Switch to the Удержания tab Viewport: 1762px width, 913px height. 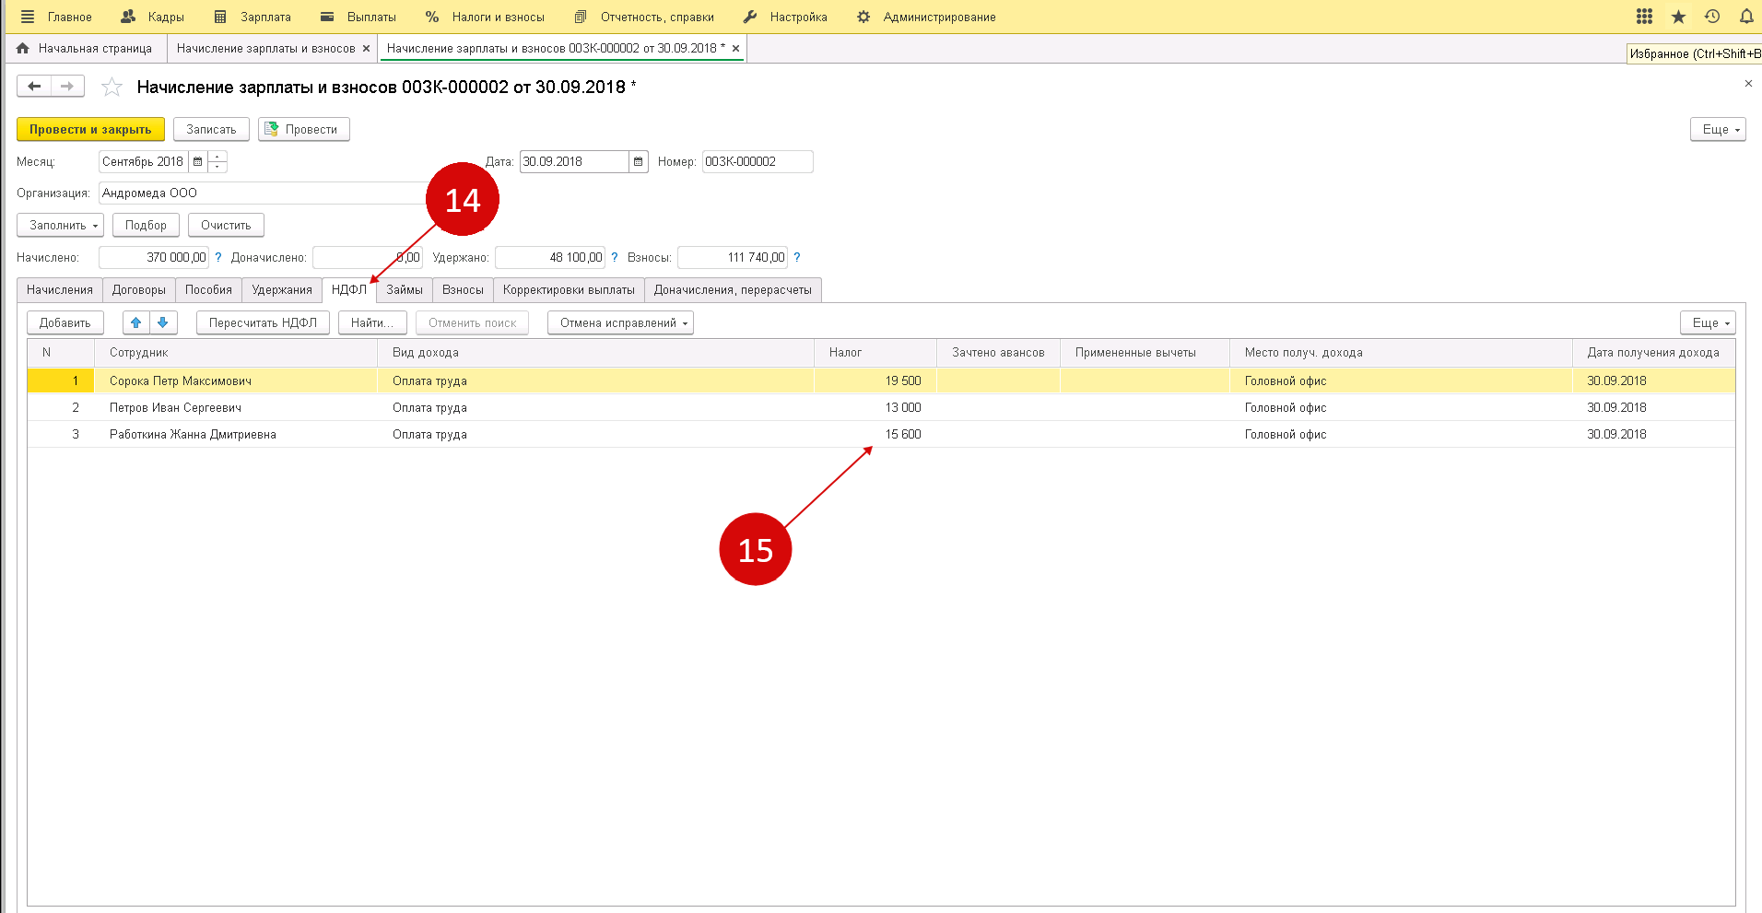click(x=281, y=290)
